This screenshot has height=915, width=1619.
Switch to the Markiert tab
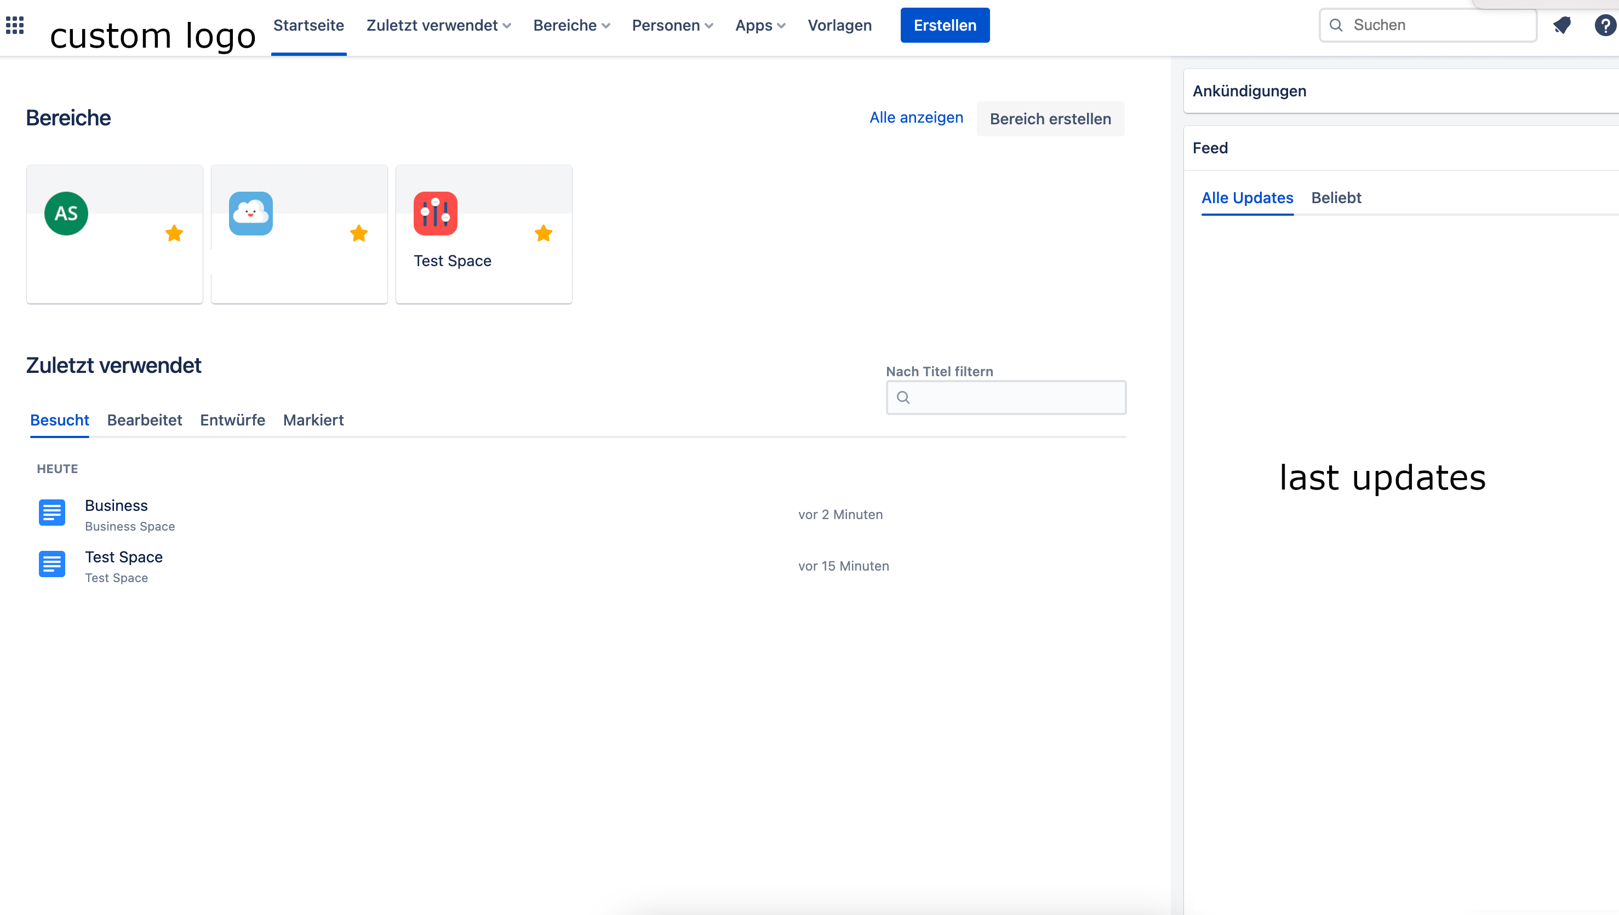pos(313,420)
